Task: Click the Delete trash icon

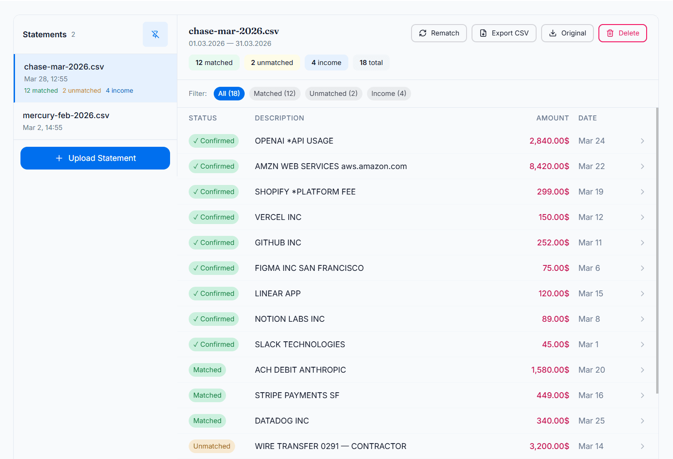Action: [x=610, y=33]
